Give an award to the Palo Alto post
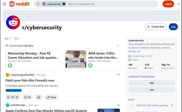This screenshot has width=182, height=112. (x=39, y=97)
